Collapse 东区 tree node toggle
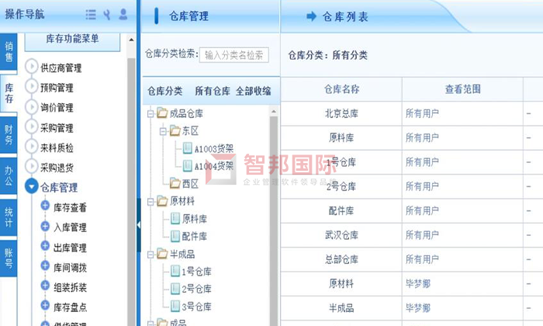Screen dimensions: 543x326 pos(163,131)
